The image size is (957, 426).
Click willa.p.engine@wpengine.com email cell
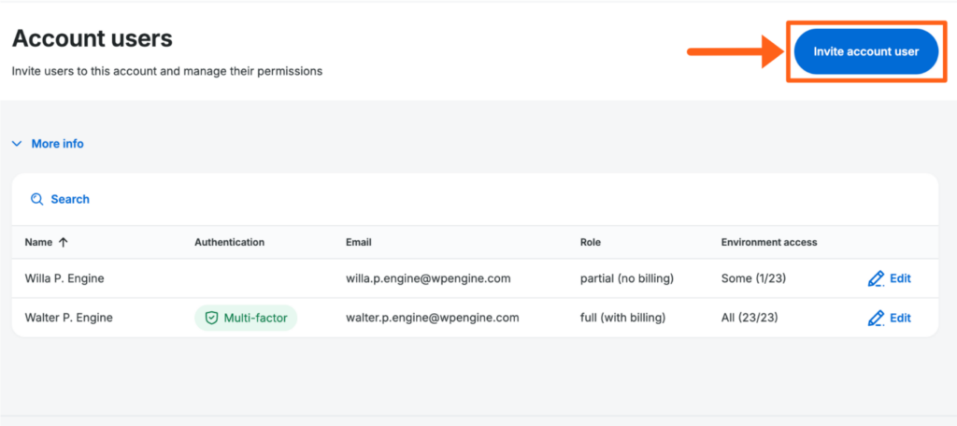tap(428, 278)
